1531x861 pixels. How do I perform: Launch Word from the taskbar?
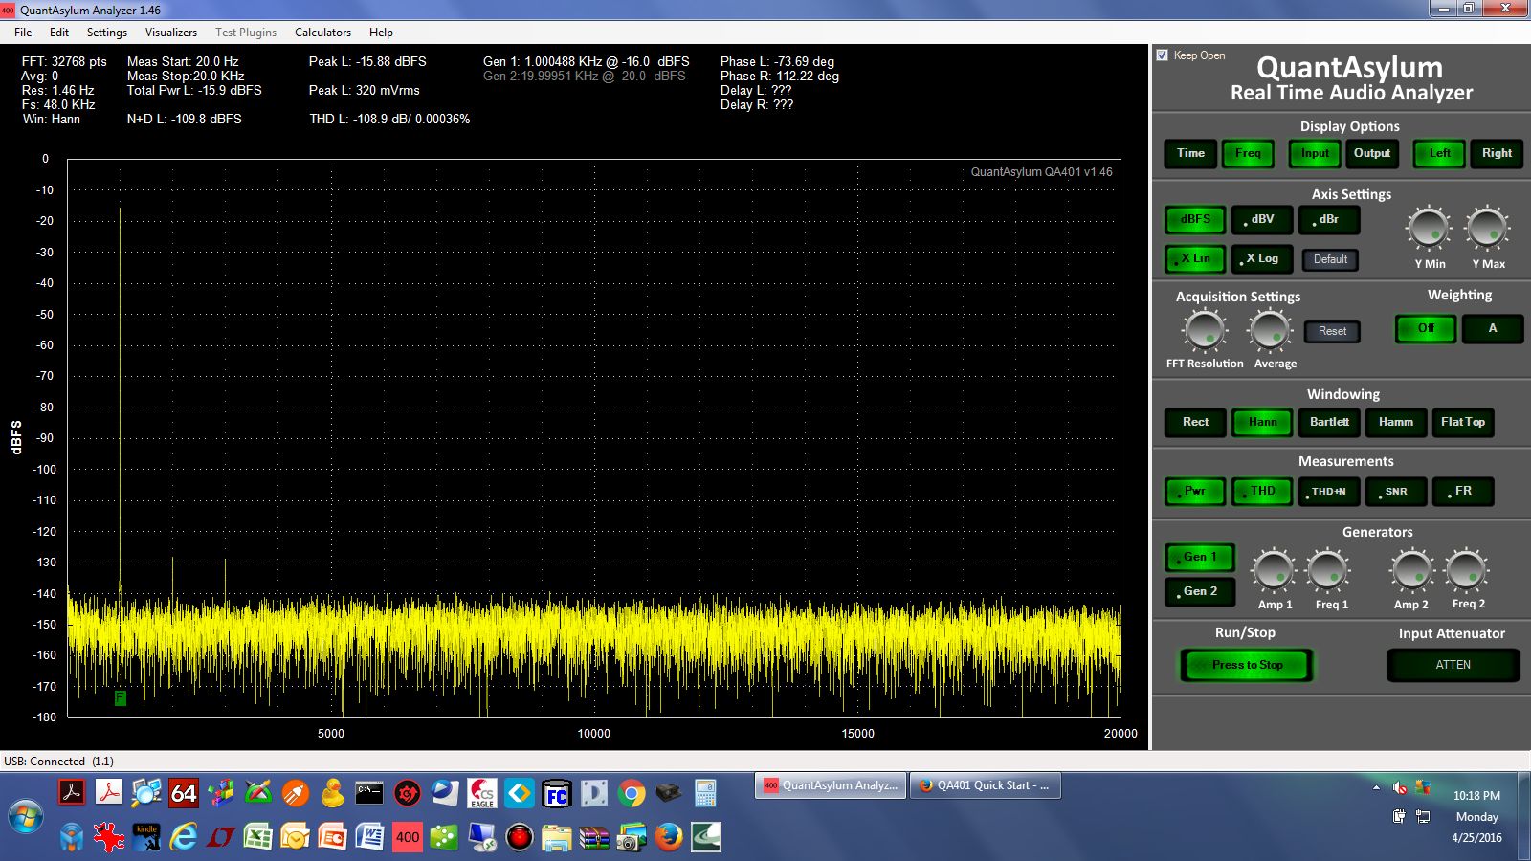(x=369, y=837)
